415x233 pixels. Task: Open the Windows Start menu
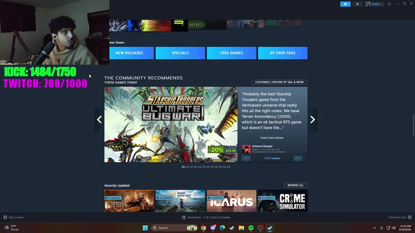tap(145, 228)
